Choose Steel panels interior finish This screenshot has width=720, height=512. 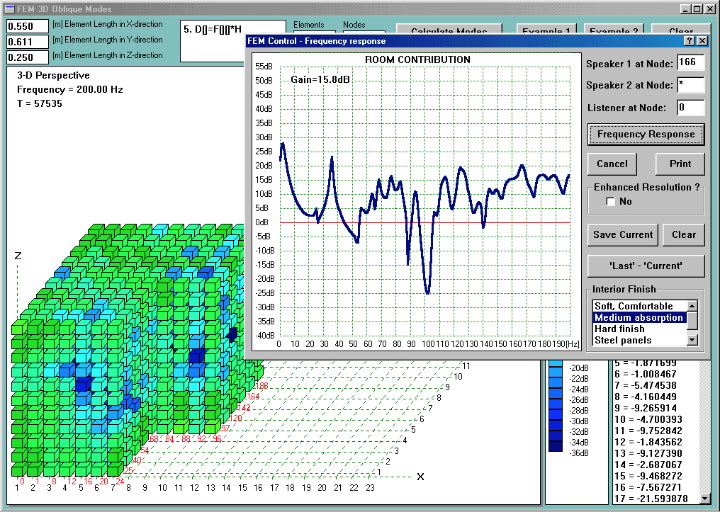pos(639,341)
